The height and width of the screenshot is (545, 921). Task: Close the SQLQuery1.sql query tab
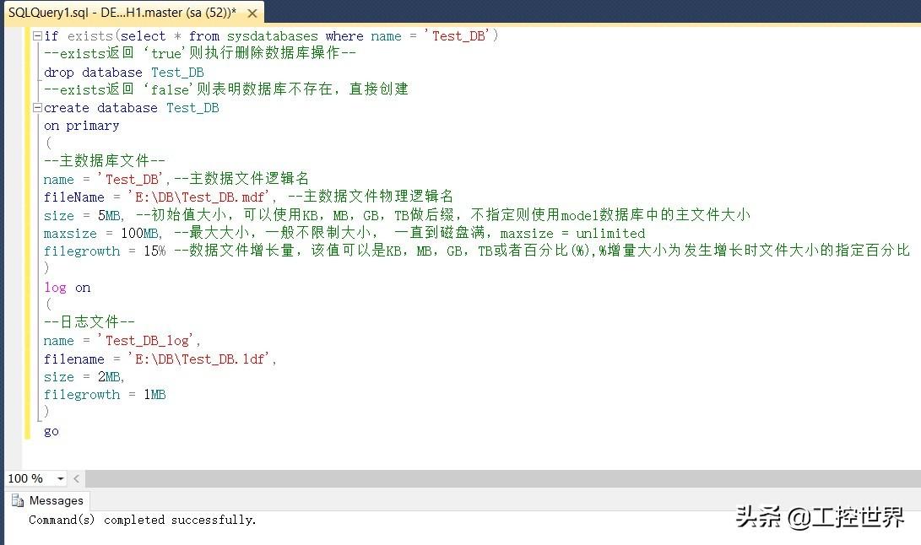[252, 13]
